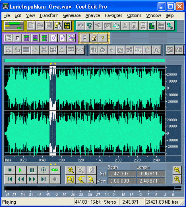Start playback with the green Play button
The width and height of the screenshot is (186, 207).
click(21, 170)
